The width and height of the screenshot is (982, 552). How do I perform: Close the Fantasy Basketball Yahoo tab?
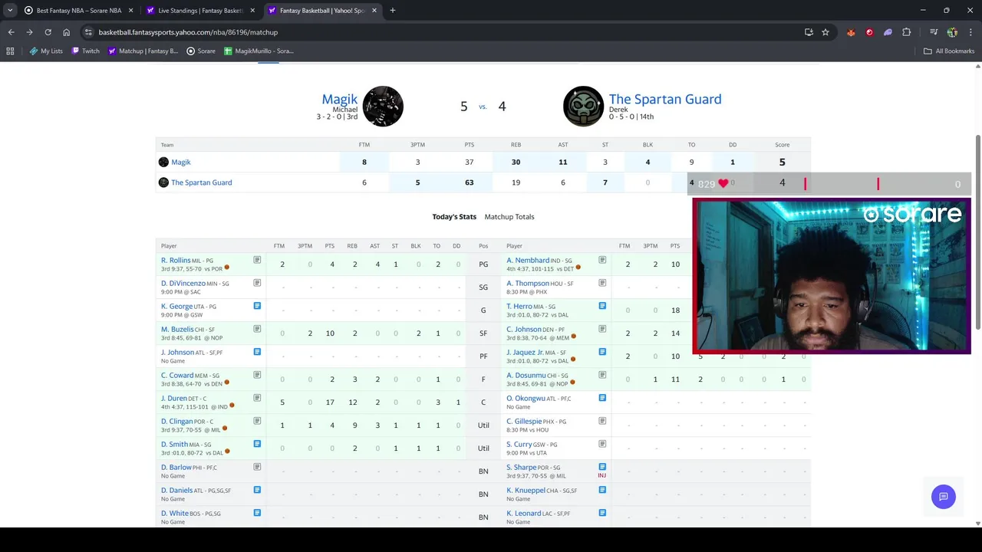point(374,11)
